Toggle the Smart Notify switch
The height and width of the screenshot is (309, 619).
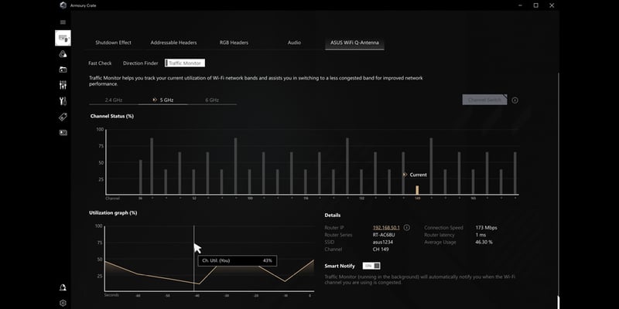pos(371,266)
